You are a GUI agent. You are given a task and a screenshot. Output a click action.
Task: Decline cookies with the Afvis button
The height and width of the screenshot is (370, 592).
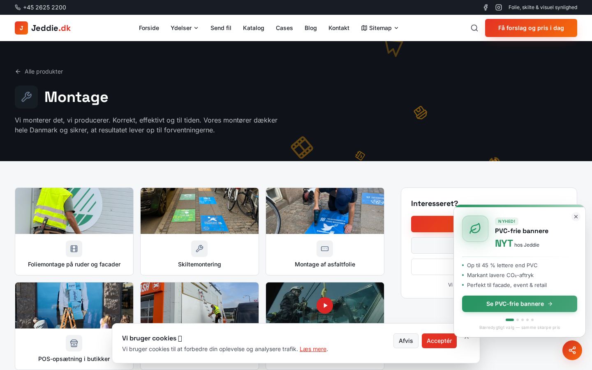(406, 341)
